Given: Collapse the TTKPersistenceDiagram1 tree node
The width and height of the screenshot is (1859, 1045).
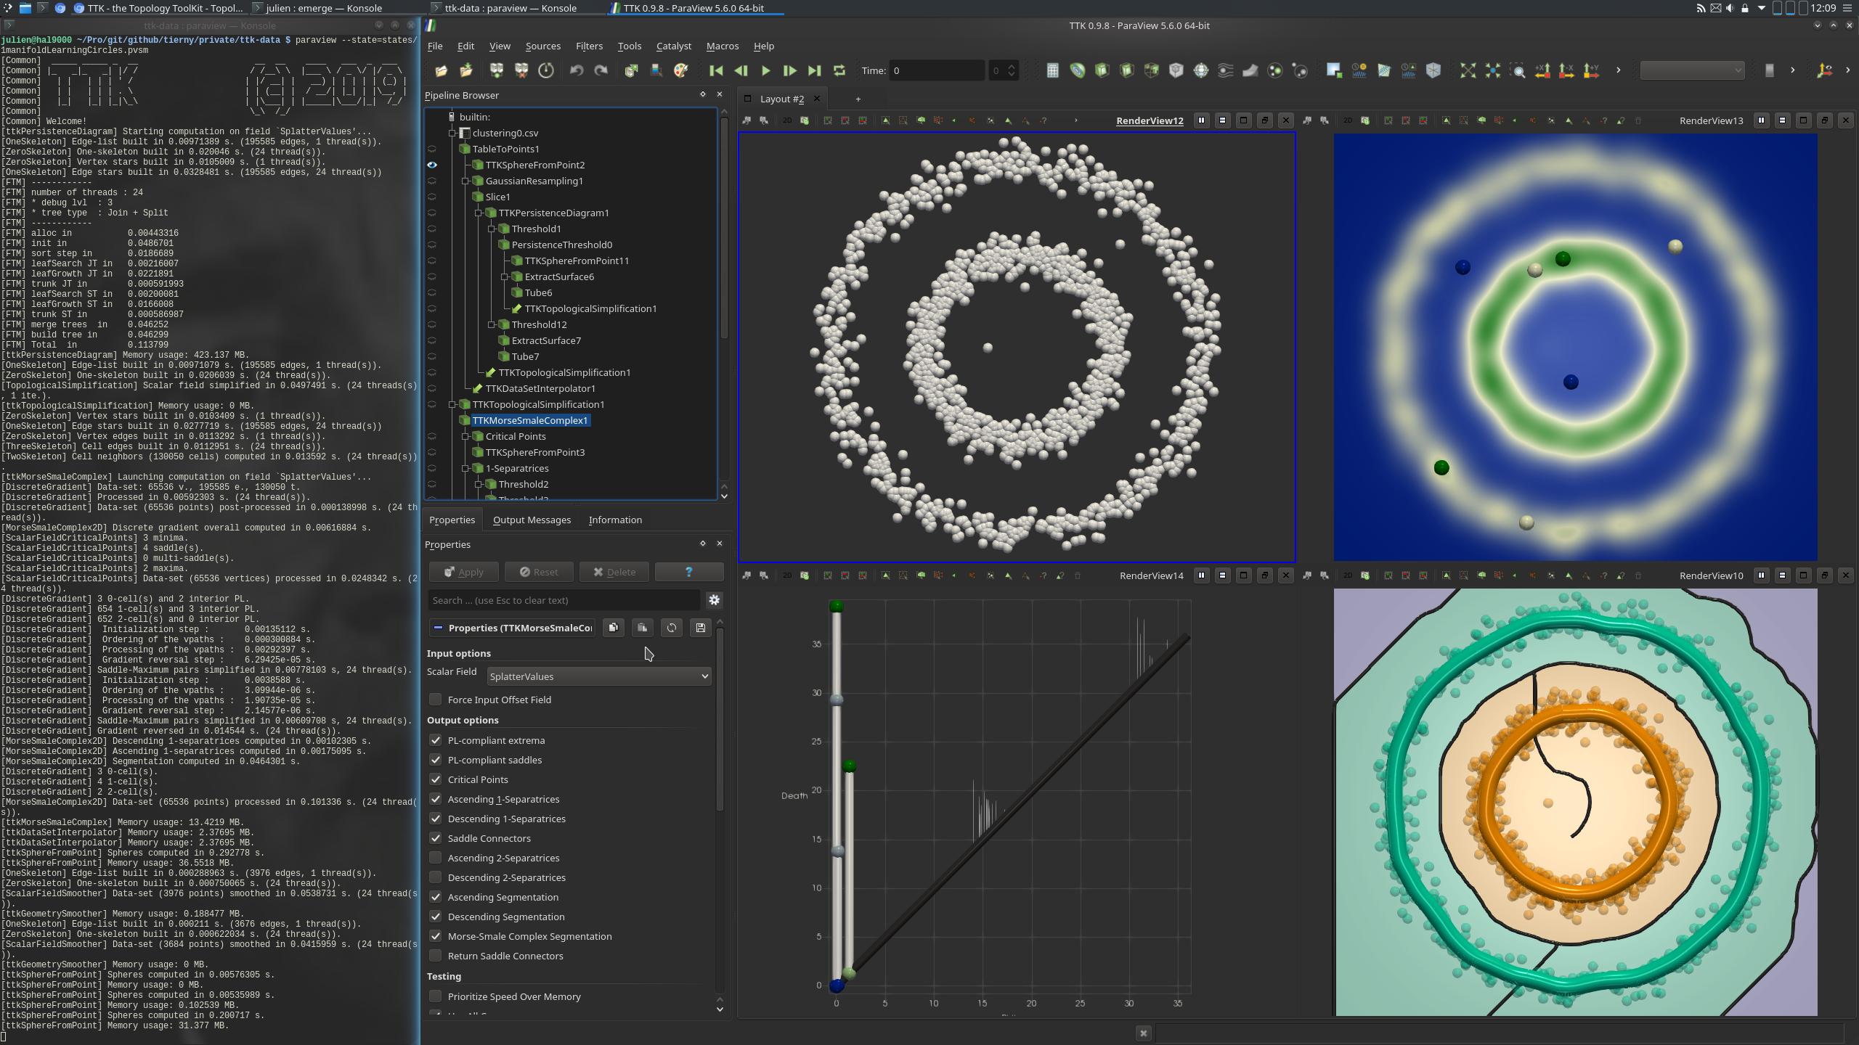Looking at the screenshot, I should [x=479, y=213].
